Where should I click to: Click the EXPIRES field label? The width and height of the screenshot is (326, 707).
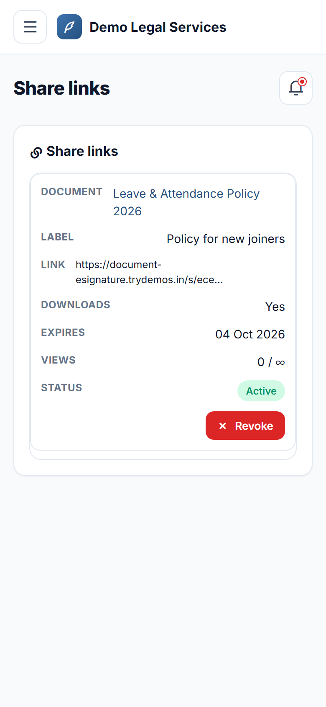[63, 333]
